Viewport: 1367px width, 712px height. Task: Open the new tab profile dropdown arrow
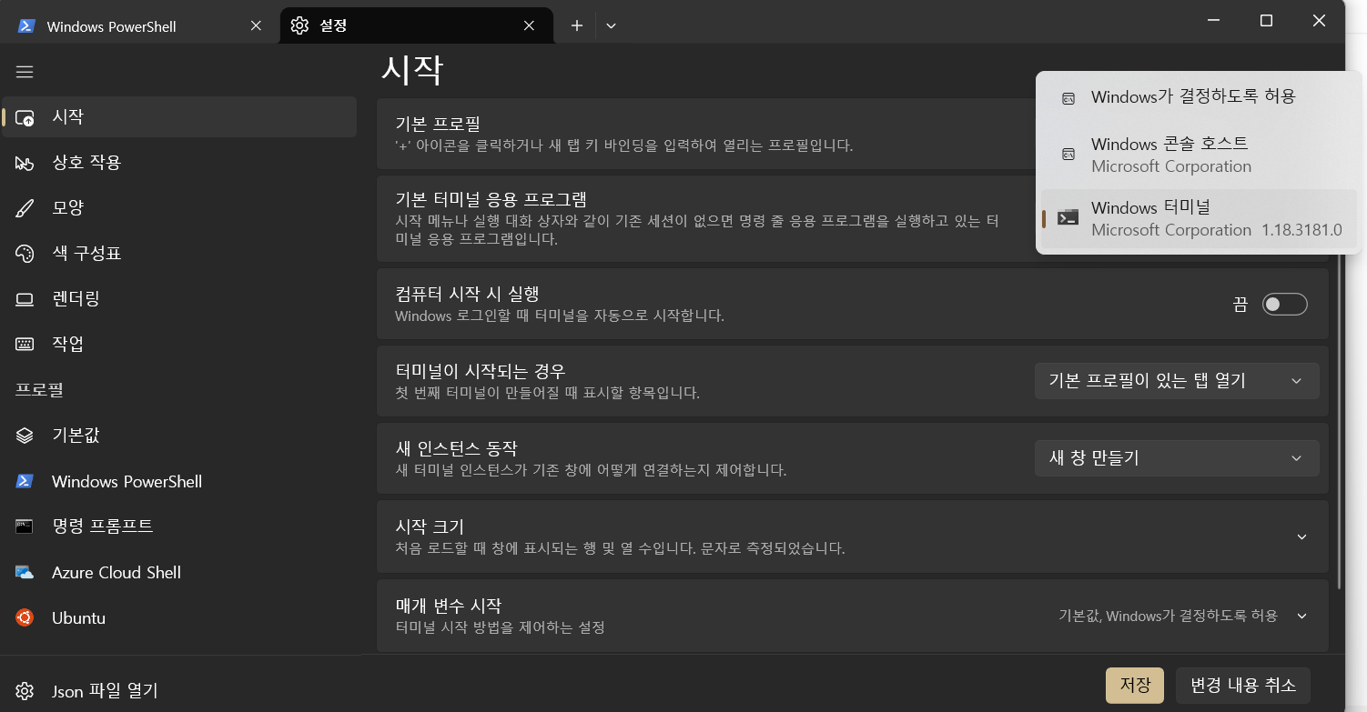click(x=611, y=25)
